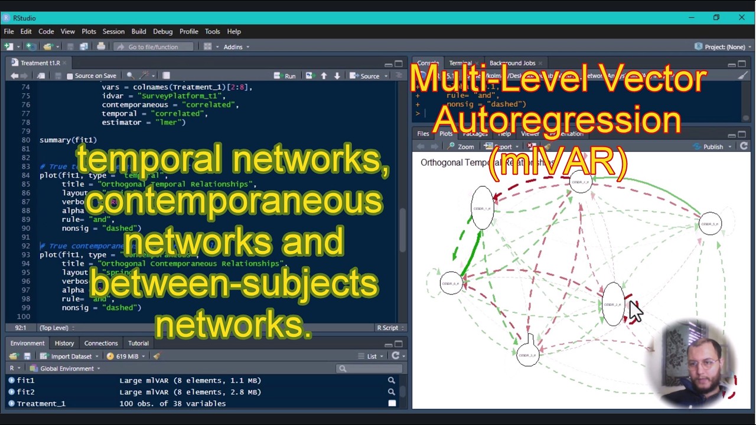756x425 pixels.
Task: Click the Save All documents icon
Action: tap(84, 47)
